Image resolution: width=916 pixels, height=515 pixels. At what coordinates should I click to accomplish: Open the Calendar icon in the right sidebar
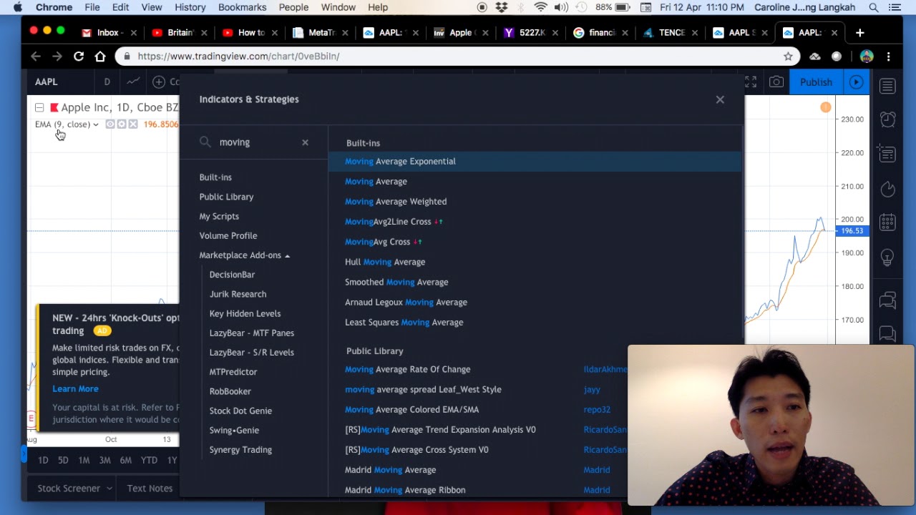tap(887, 222)
